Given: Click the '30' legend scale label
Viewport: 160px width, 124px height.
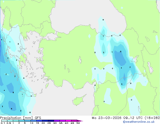Looking at the screenshot, I should [55, 123].
